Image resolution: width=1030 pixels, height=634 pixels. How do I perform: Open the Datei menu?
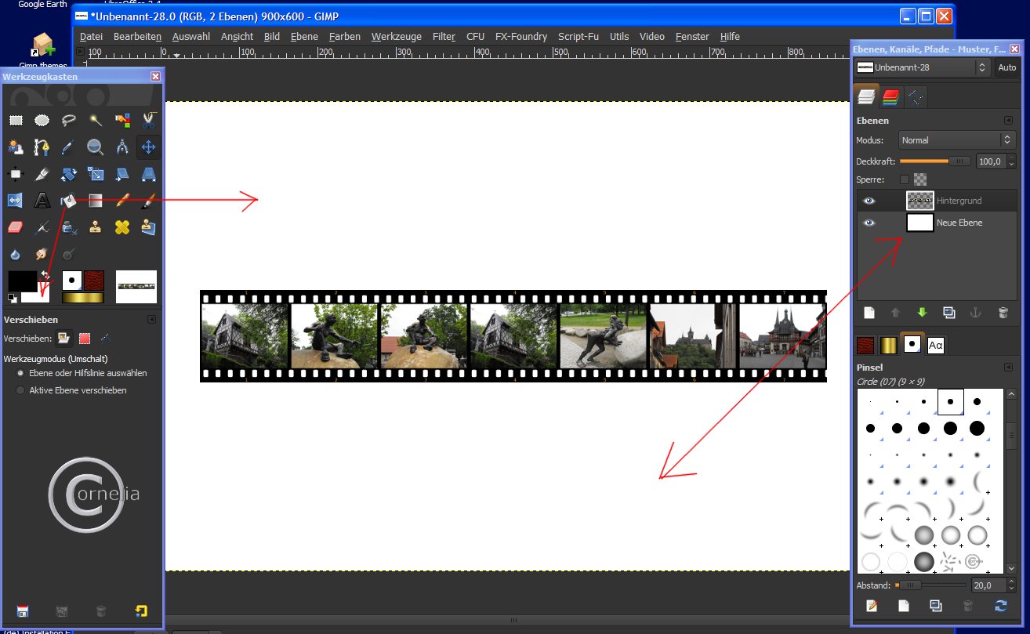tap(91, 37)
